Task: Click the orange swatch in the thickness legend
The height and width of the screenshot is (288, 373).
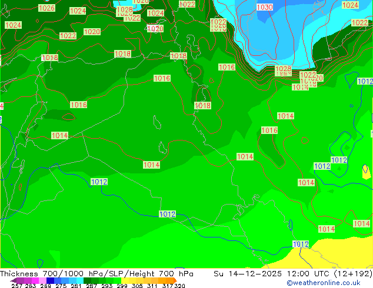Action: click(166, 280)
